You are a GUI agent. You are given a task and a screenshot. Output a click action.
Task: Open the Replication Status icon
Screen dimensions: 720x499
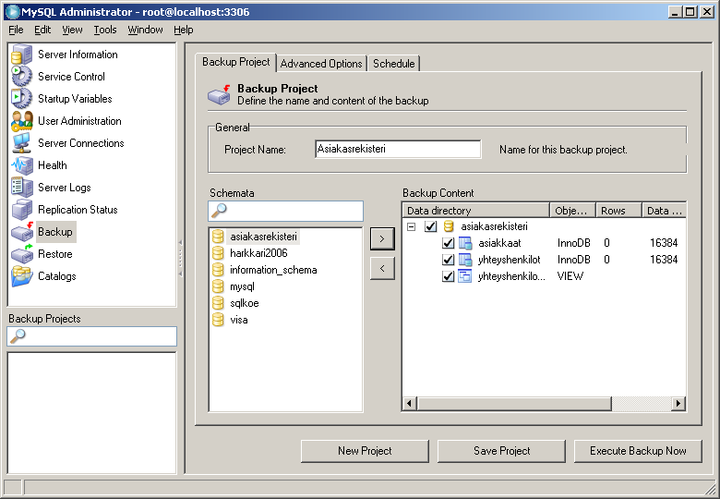coord(21,210)
